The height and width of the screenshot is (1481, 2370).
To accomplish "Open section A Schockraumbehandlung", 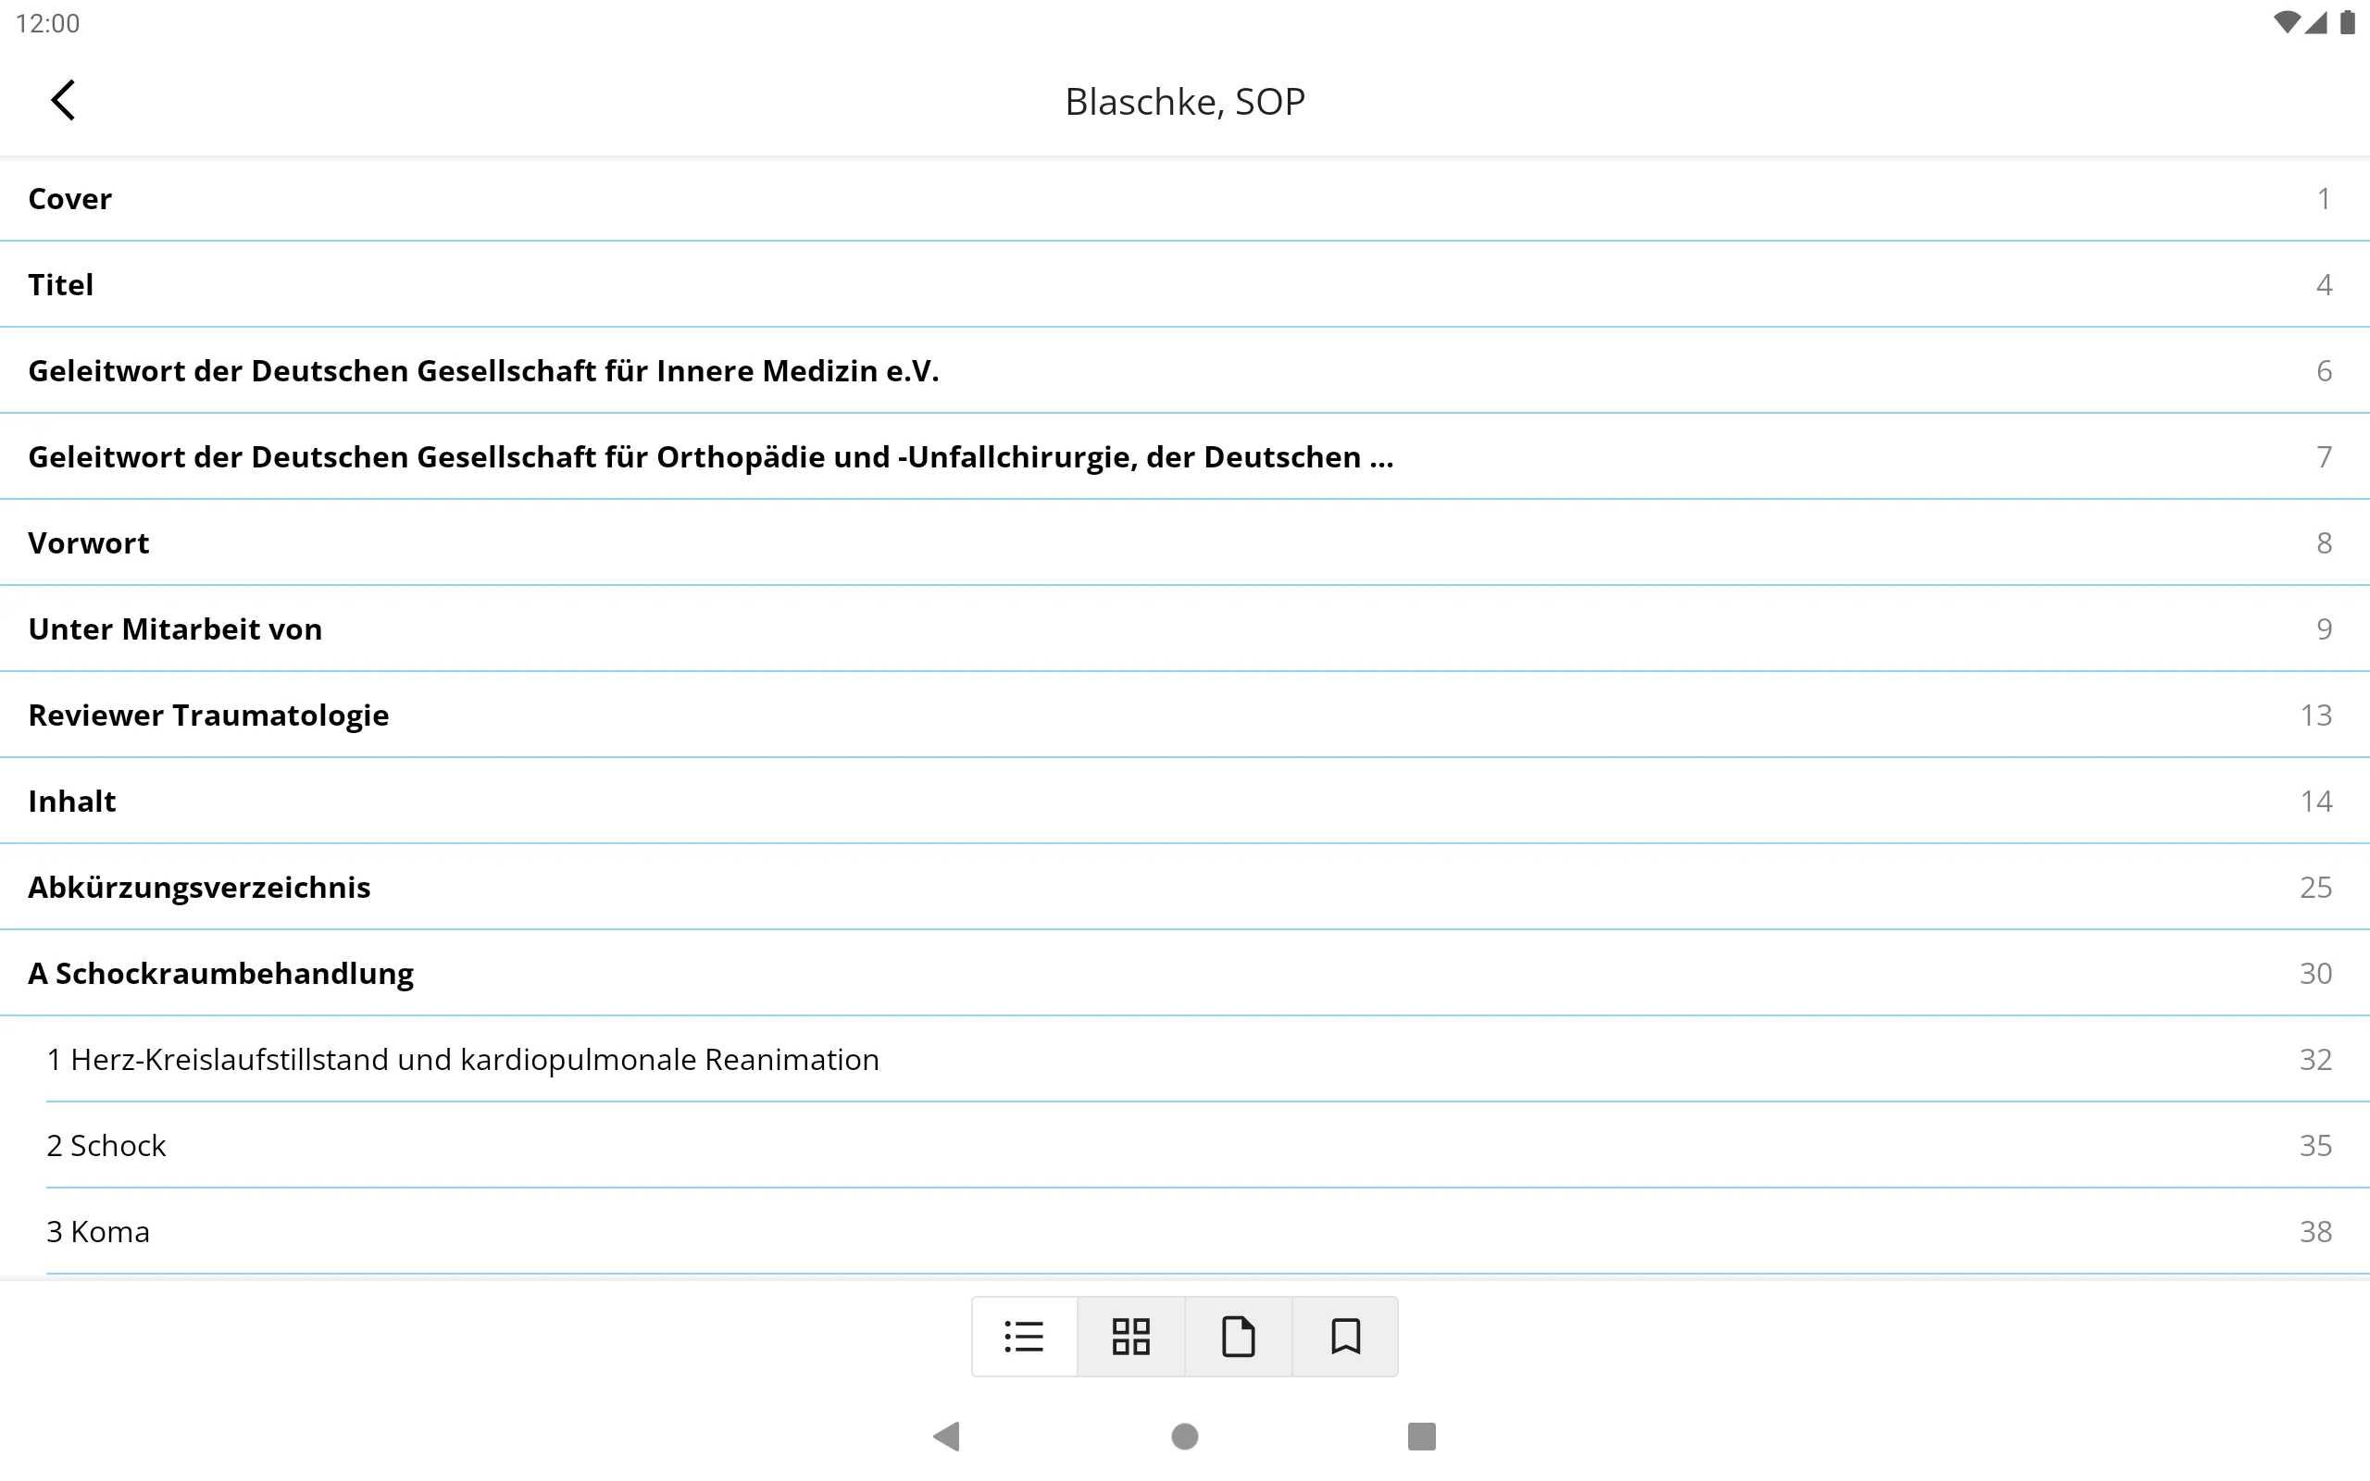I will point(1185,975).
